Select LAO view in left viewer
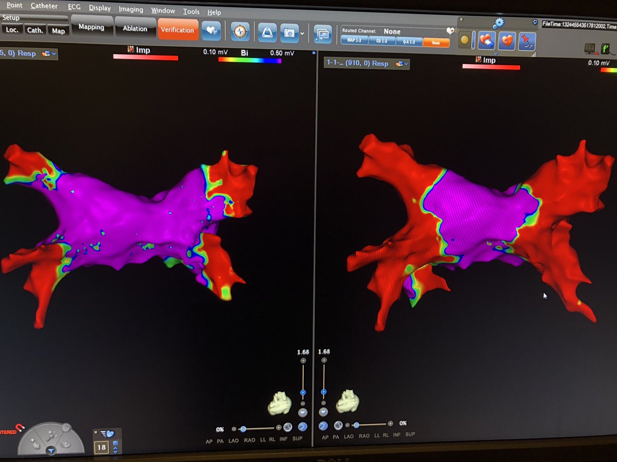The height and width of the screenshot is (462, 617). pyautogui.click(x=233, y=441)
